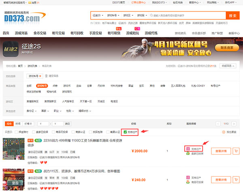
Task: Open the message envelope icon with 31
Action: (x=30, y=3)
